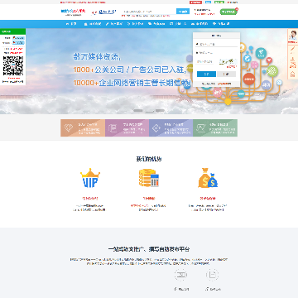Open the fourth blue navbar menu item
The height and width of the screenshot is (298, 298).
[x=135, y=24]
